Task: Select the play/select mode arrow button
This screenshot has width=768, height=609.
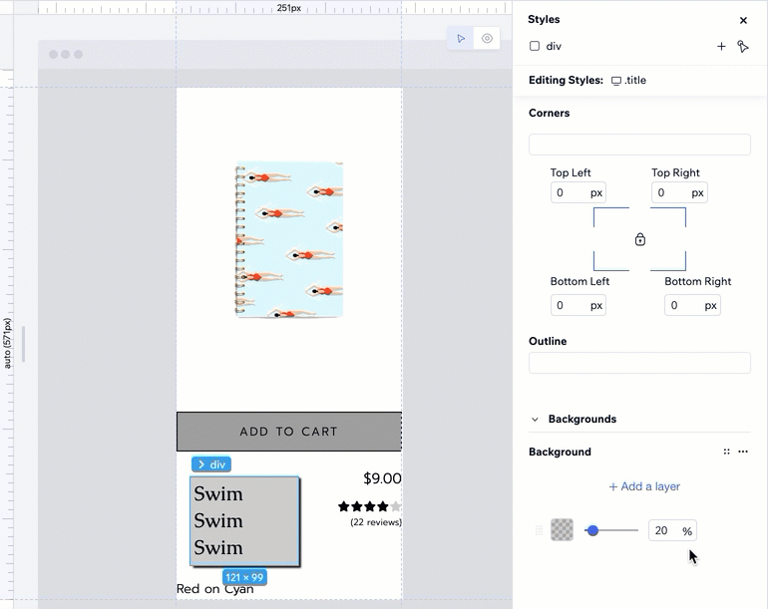Action: [x=461, y=38]
